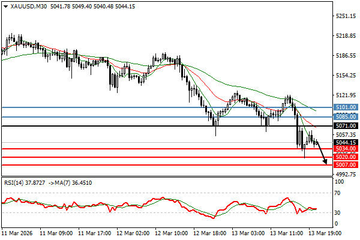Click the lowest red horizontal line at 5007.00
Image resolution: width=360 pixels, height=240 pixels.
[x=120, y=164]
